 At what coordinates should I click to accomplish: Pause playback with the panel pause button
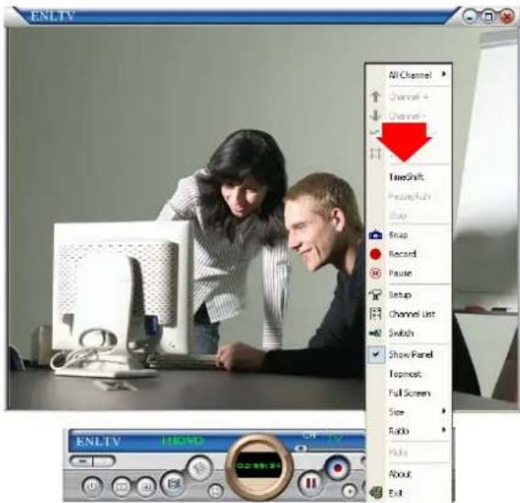(x=310, y=483)
